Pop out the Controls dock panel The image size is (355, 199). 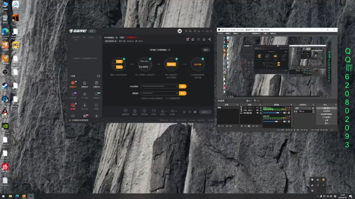335,105
